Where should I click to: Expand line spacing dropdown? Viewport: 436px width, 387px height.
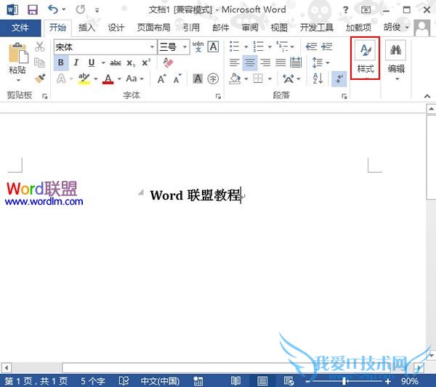pos(328,62)
